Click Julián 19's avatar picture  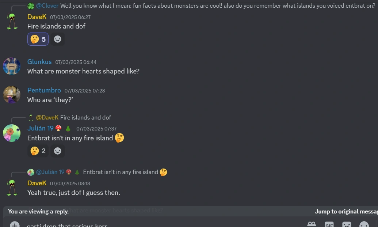12,133
